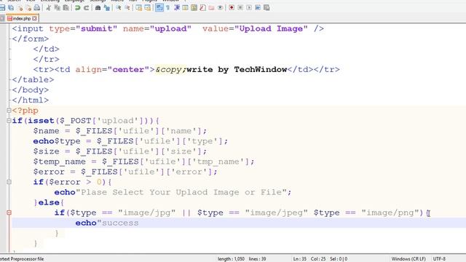
Task: Collapse the red if($type == fold marker
Action: (x=9, y=213)
